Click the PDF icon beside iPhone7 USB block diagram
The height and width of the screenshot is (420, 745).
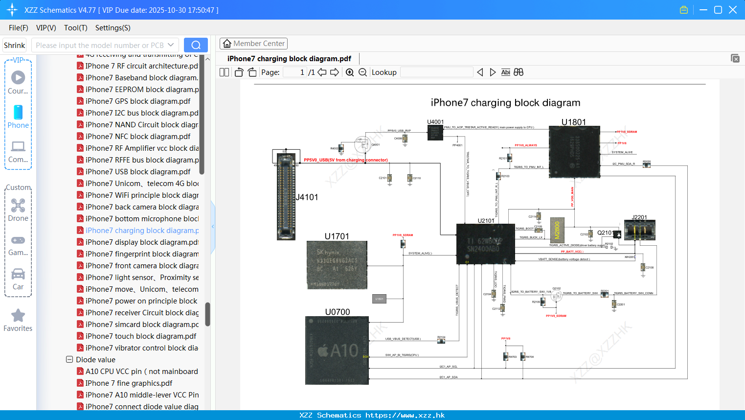(x=80, y=172)
